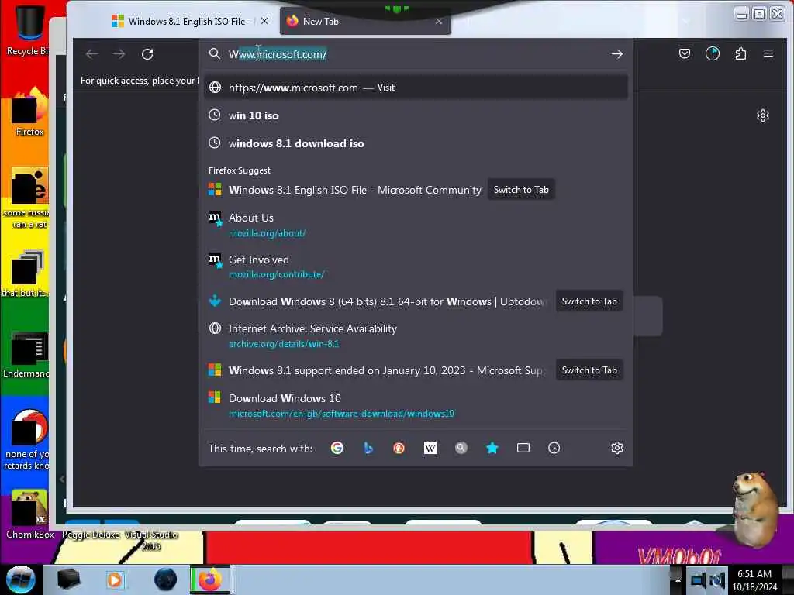Open Get Involved mozilla.org/contribute suggestion
Viewport: 794px width, 595px height.
click(416, 267)
